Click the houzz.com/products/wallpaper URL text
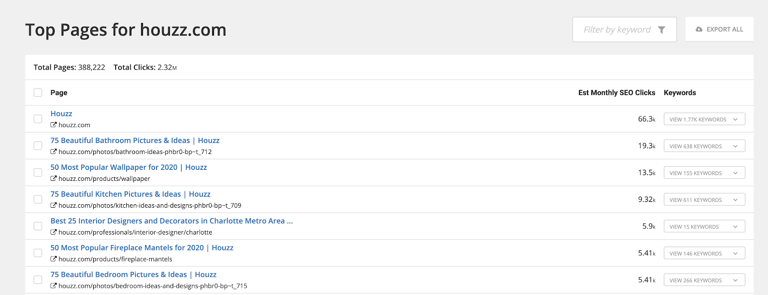The height and width of the screenshot is (295, 768). point(104,178)
